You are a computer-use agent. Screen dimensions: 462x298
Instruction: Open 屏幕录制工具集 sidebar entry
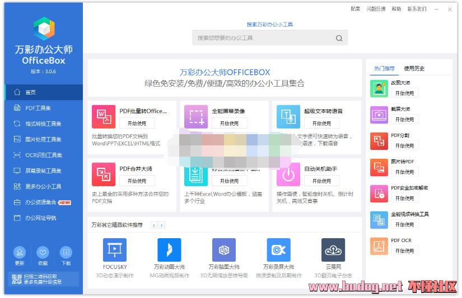(44, 171)
